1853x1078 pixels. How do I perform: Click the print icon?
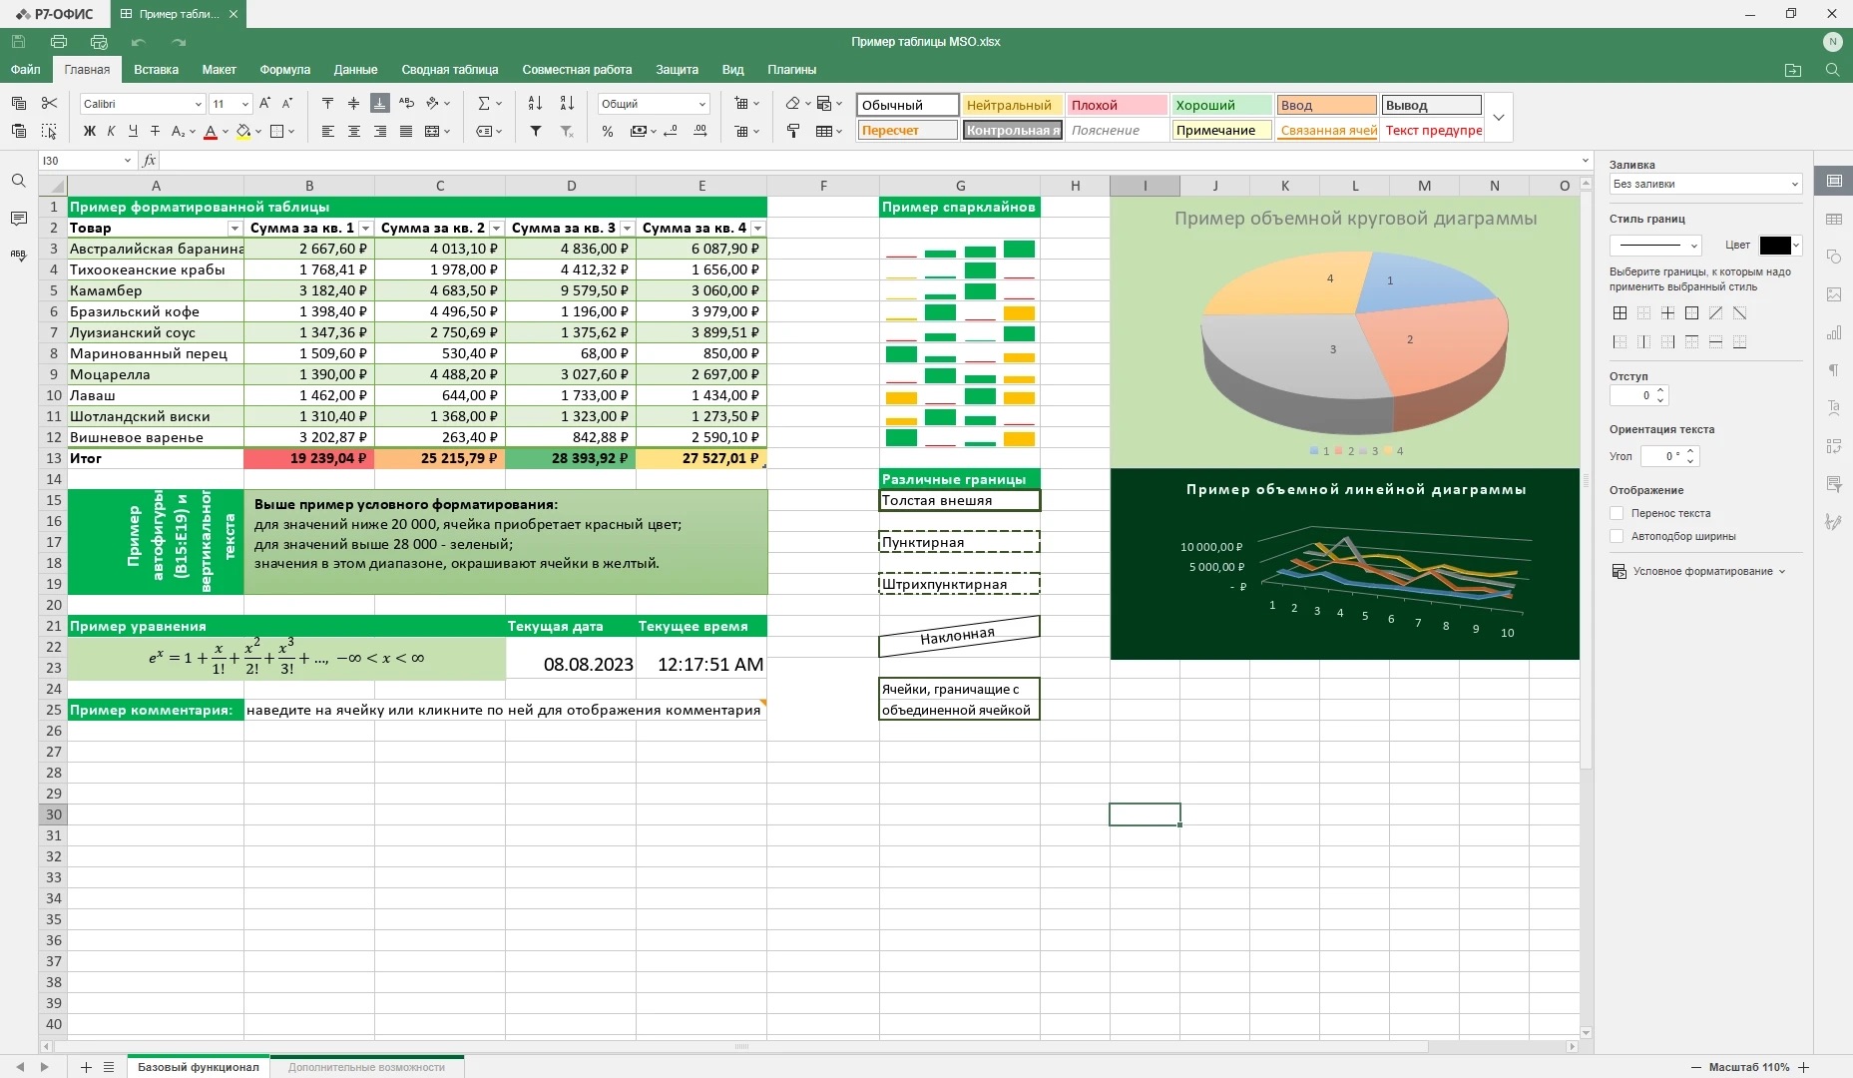59,42
